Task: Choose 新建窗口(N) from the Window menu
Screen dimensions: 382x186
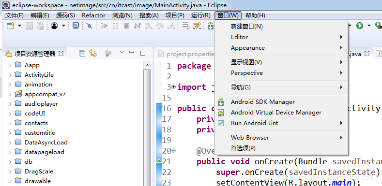Action: tap(281, 27)
